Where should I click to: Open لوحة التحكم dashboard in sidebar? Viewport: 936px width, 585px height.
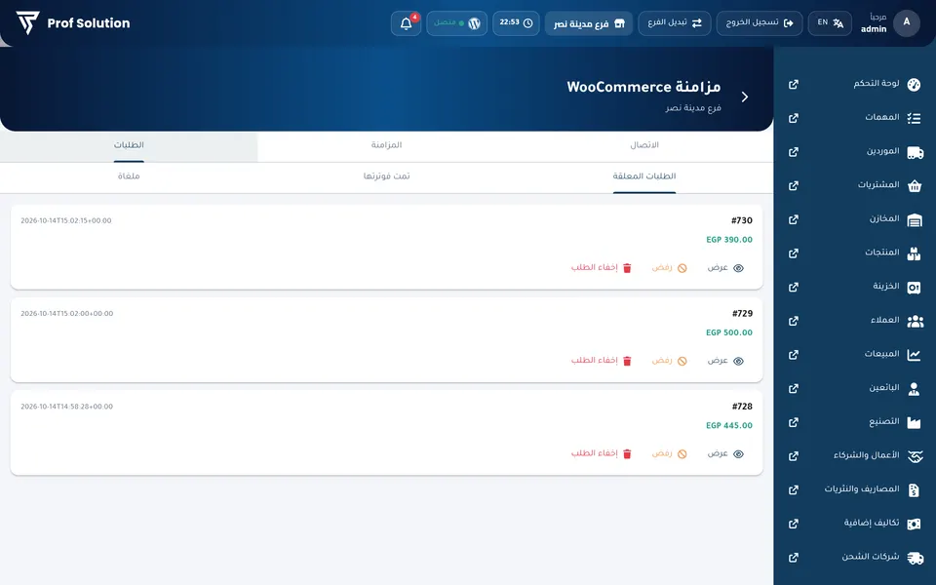tap(877, 84)
